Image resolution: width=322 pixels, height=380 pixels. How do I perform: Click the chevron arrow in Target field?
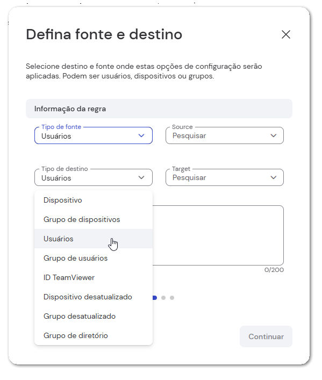coord(274,177)
